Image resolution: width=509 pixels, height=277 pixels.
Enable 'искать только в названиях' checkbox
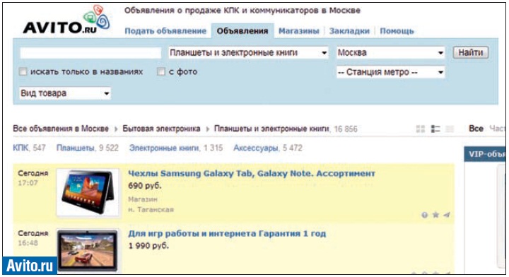point(23,71)
